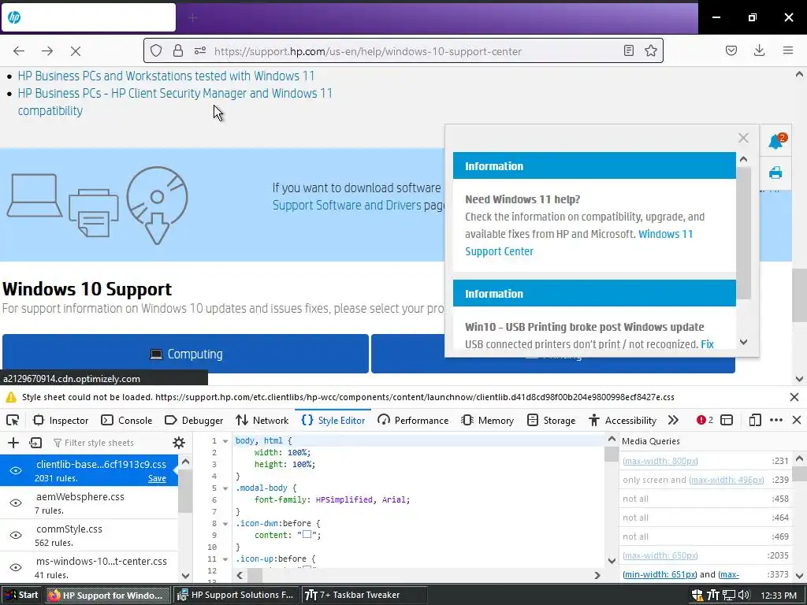Open HP Client Security Manager compatibility link
Image resolution: width=807 pixels, height=605 pixels.
click(175, 102)
